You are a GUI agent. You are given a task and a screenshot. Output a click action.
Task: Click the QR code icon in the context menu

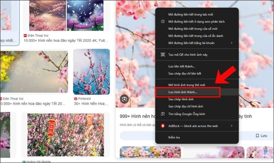[x=163, y=54]
